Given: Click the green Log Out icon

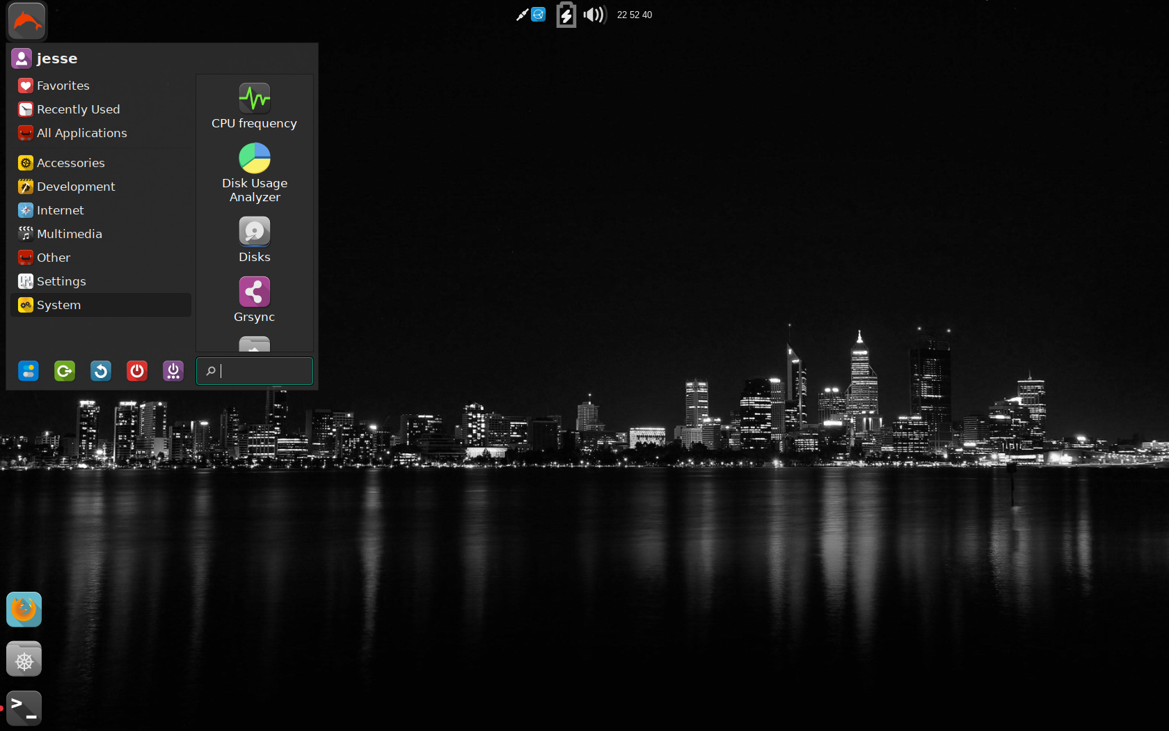Looking at the screenshot, I should pos(65,371).
